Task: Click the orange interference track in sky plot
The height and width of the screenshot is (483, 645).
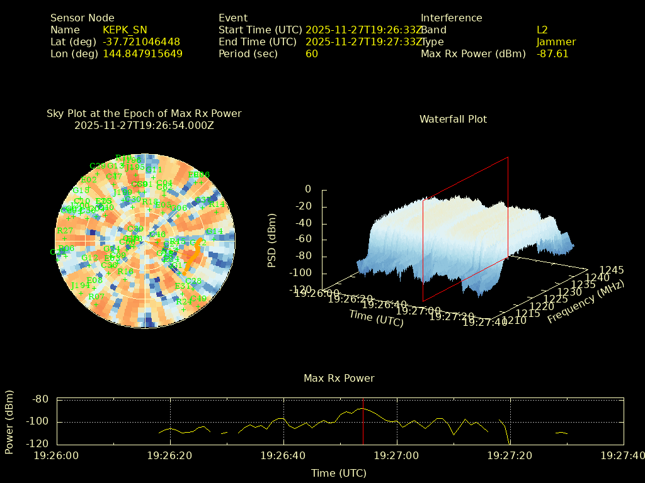Action: (195, 253)
